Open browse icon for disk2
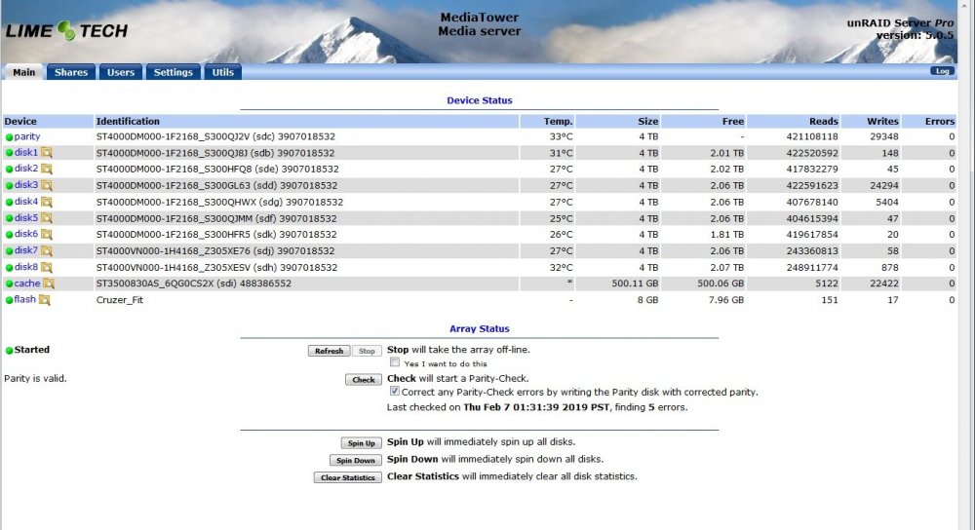Viewport: 975px width, 530px height. coord(47,169)
